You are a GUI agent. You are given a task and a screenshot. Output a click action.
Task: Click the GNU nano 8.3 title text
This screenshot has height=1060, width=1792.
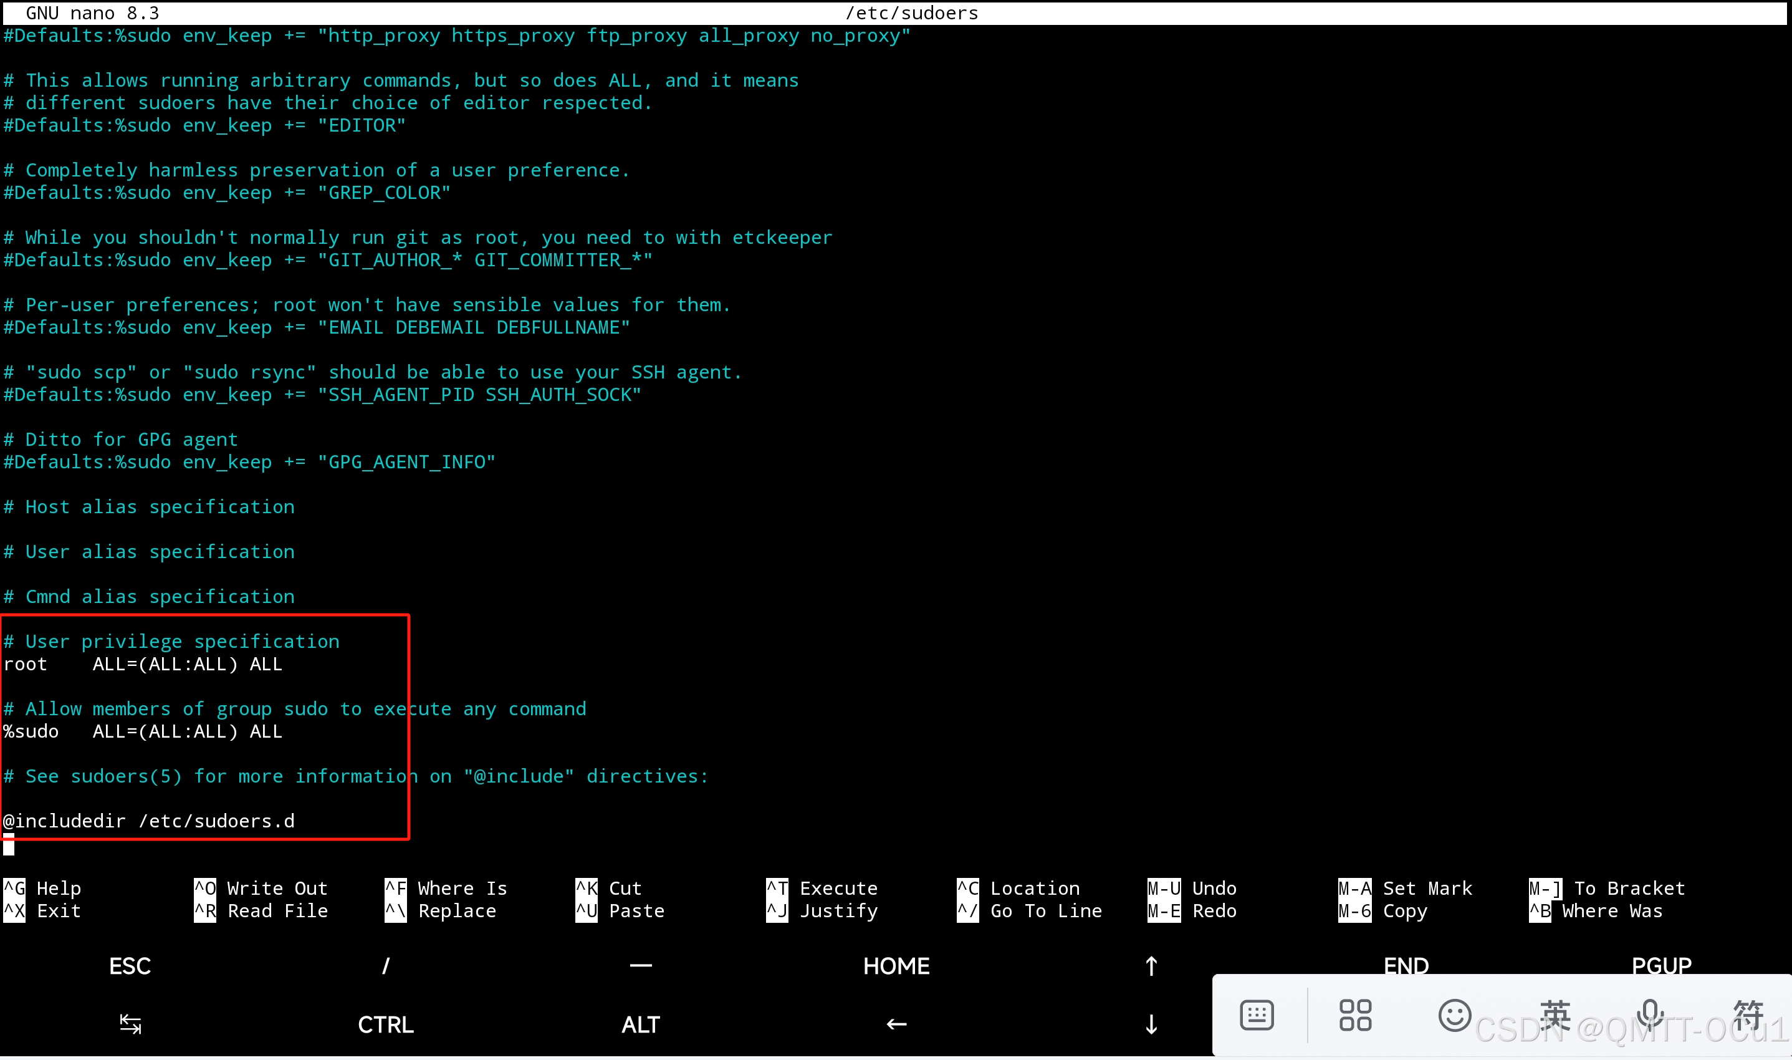pyautogui.click(x=93, y=13)
